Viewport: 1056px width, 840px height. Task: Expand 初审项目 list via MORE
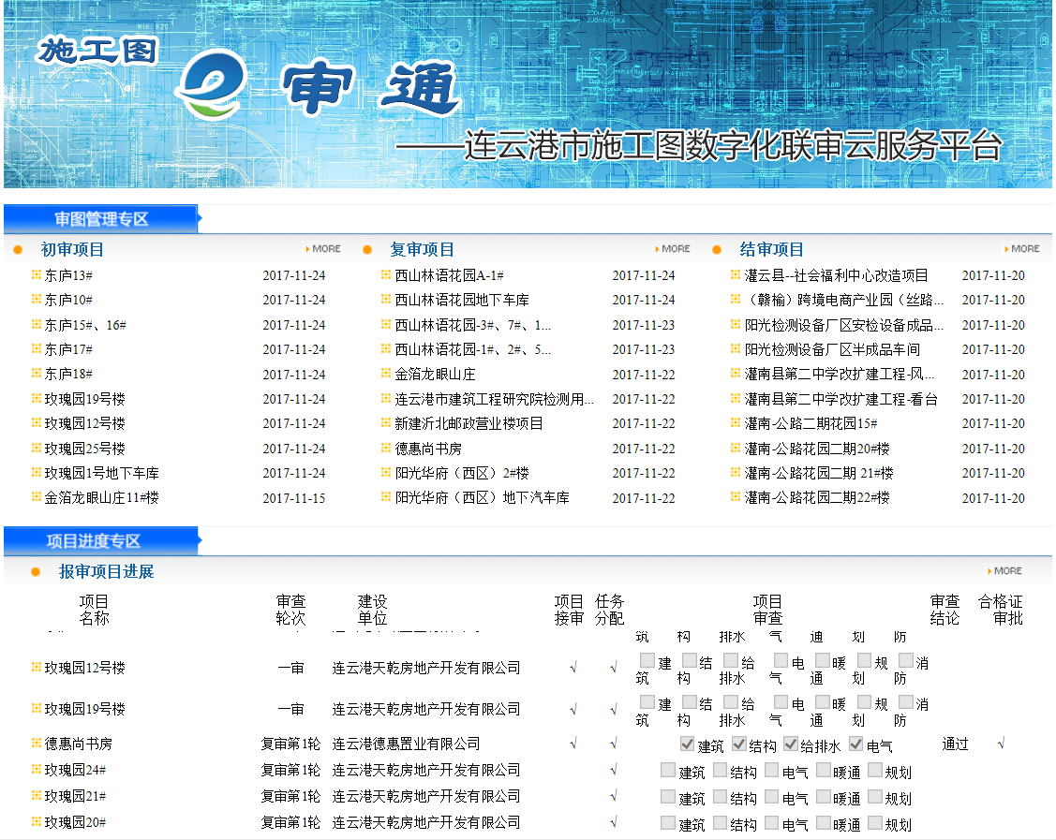point(323,249)
